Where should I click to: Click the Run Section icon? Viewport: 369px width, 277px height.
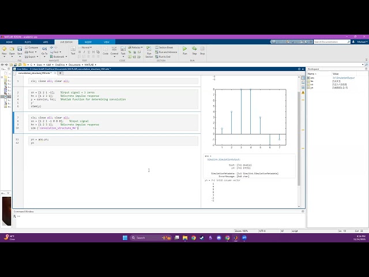(149, 48)
